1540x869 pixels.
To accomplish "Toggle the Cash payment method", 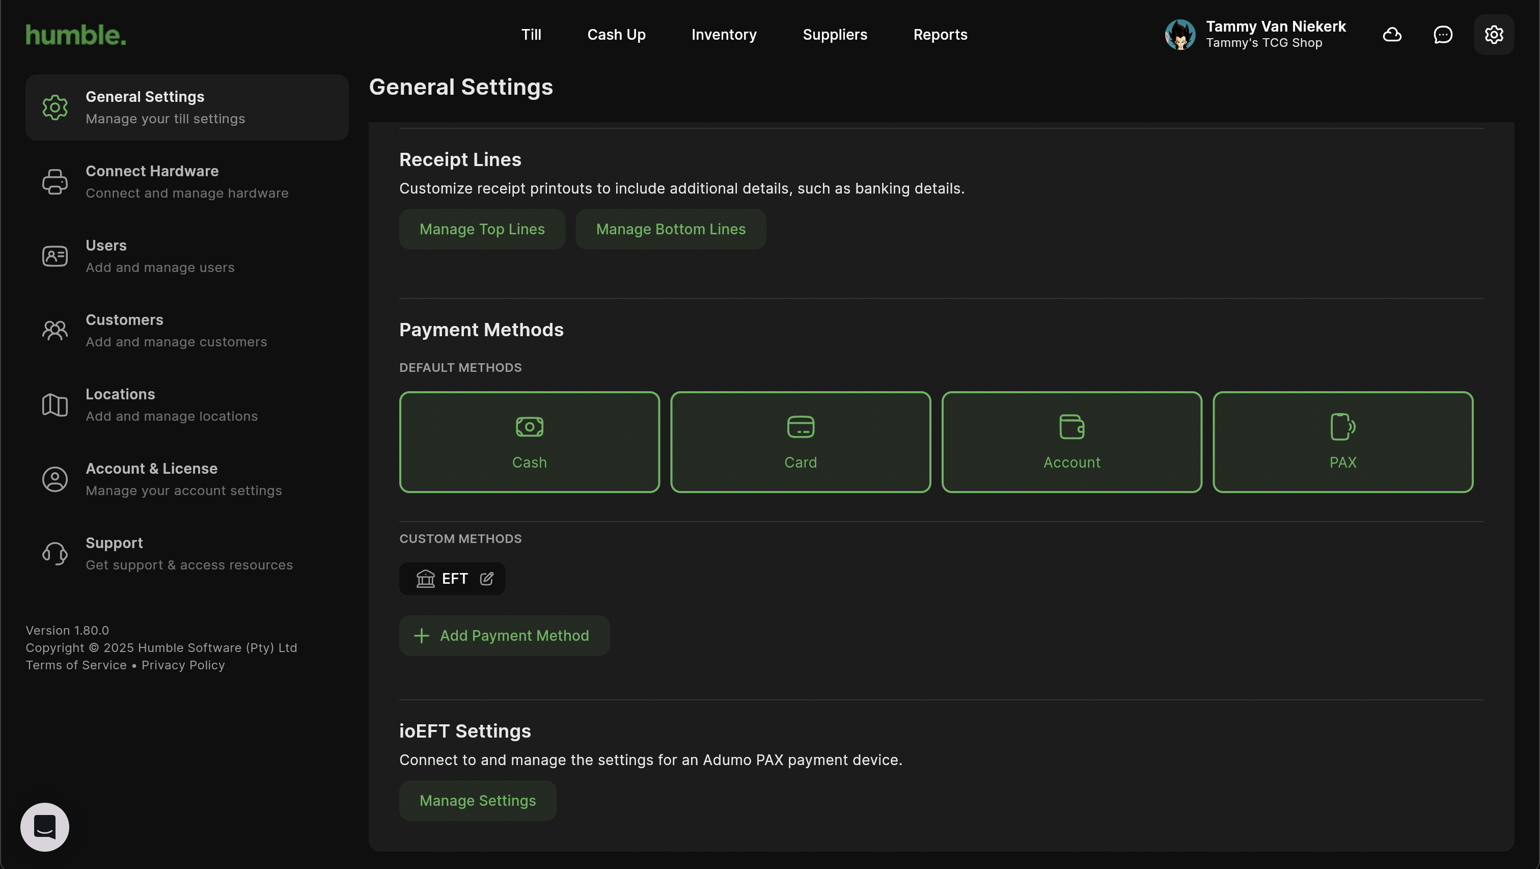I will click(529, 442).
